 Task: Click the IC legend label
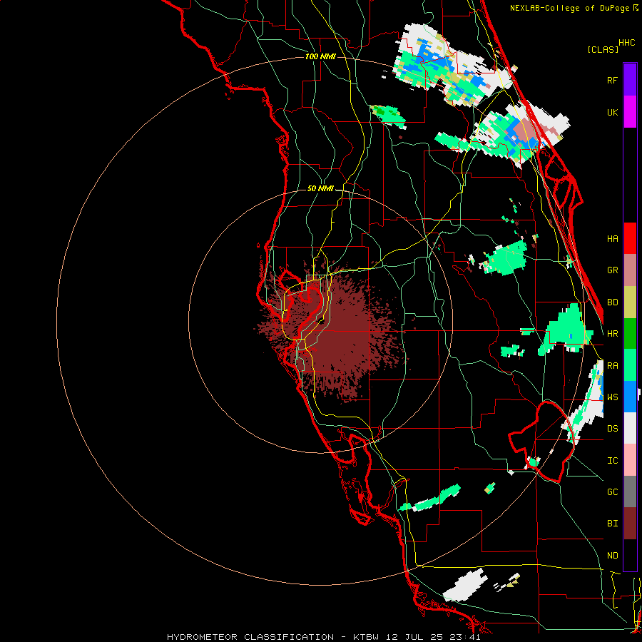point(613,461)
